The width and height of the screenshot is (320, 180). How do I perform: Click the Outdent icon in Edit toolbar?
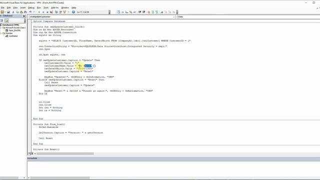[x=144, y=12]
